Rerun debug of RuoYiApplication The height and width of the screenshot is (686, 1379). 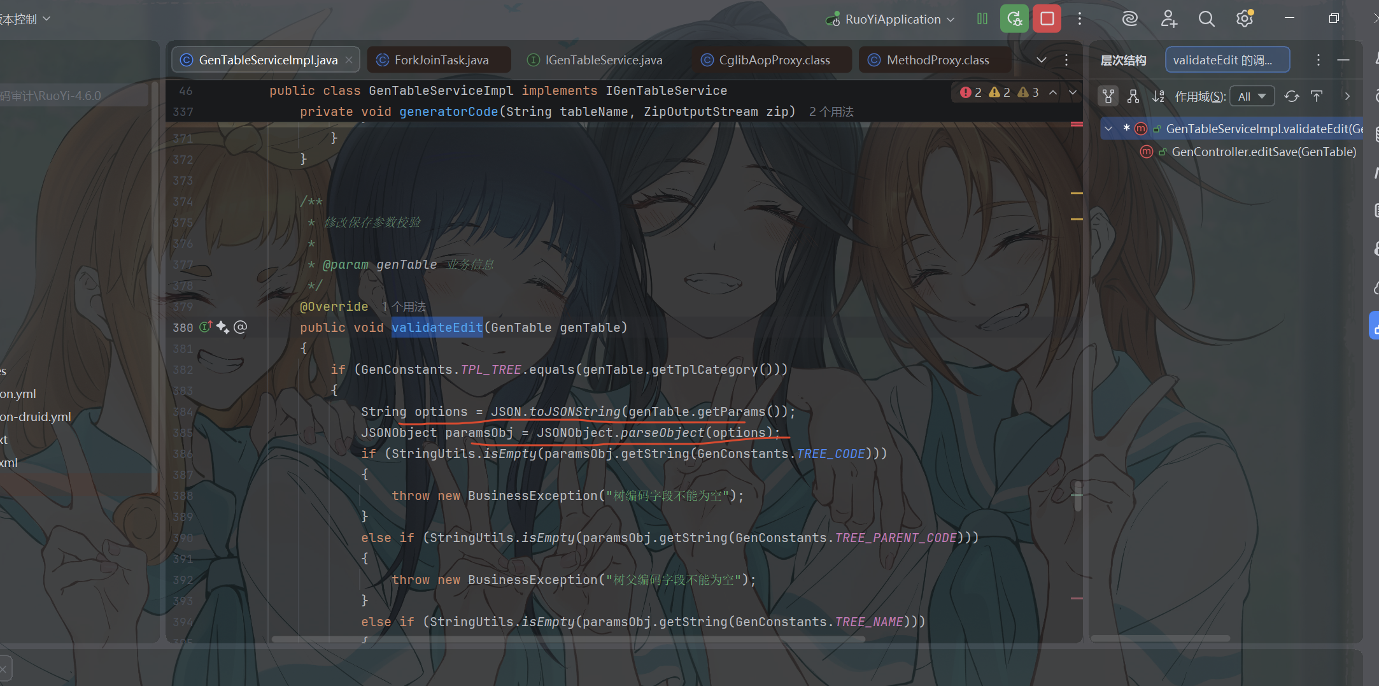click(1014, 19)
